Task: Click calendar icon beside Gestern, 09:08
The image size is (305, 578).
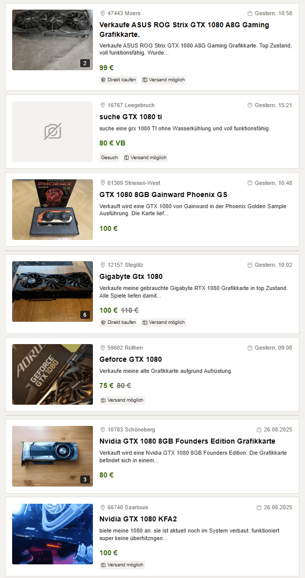Action: click(250, 348)
